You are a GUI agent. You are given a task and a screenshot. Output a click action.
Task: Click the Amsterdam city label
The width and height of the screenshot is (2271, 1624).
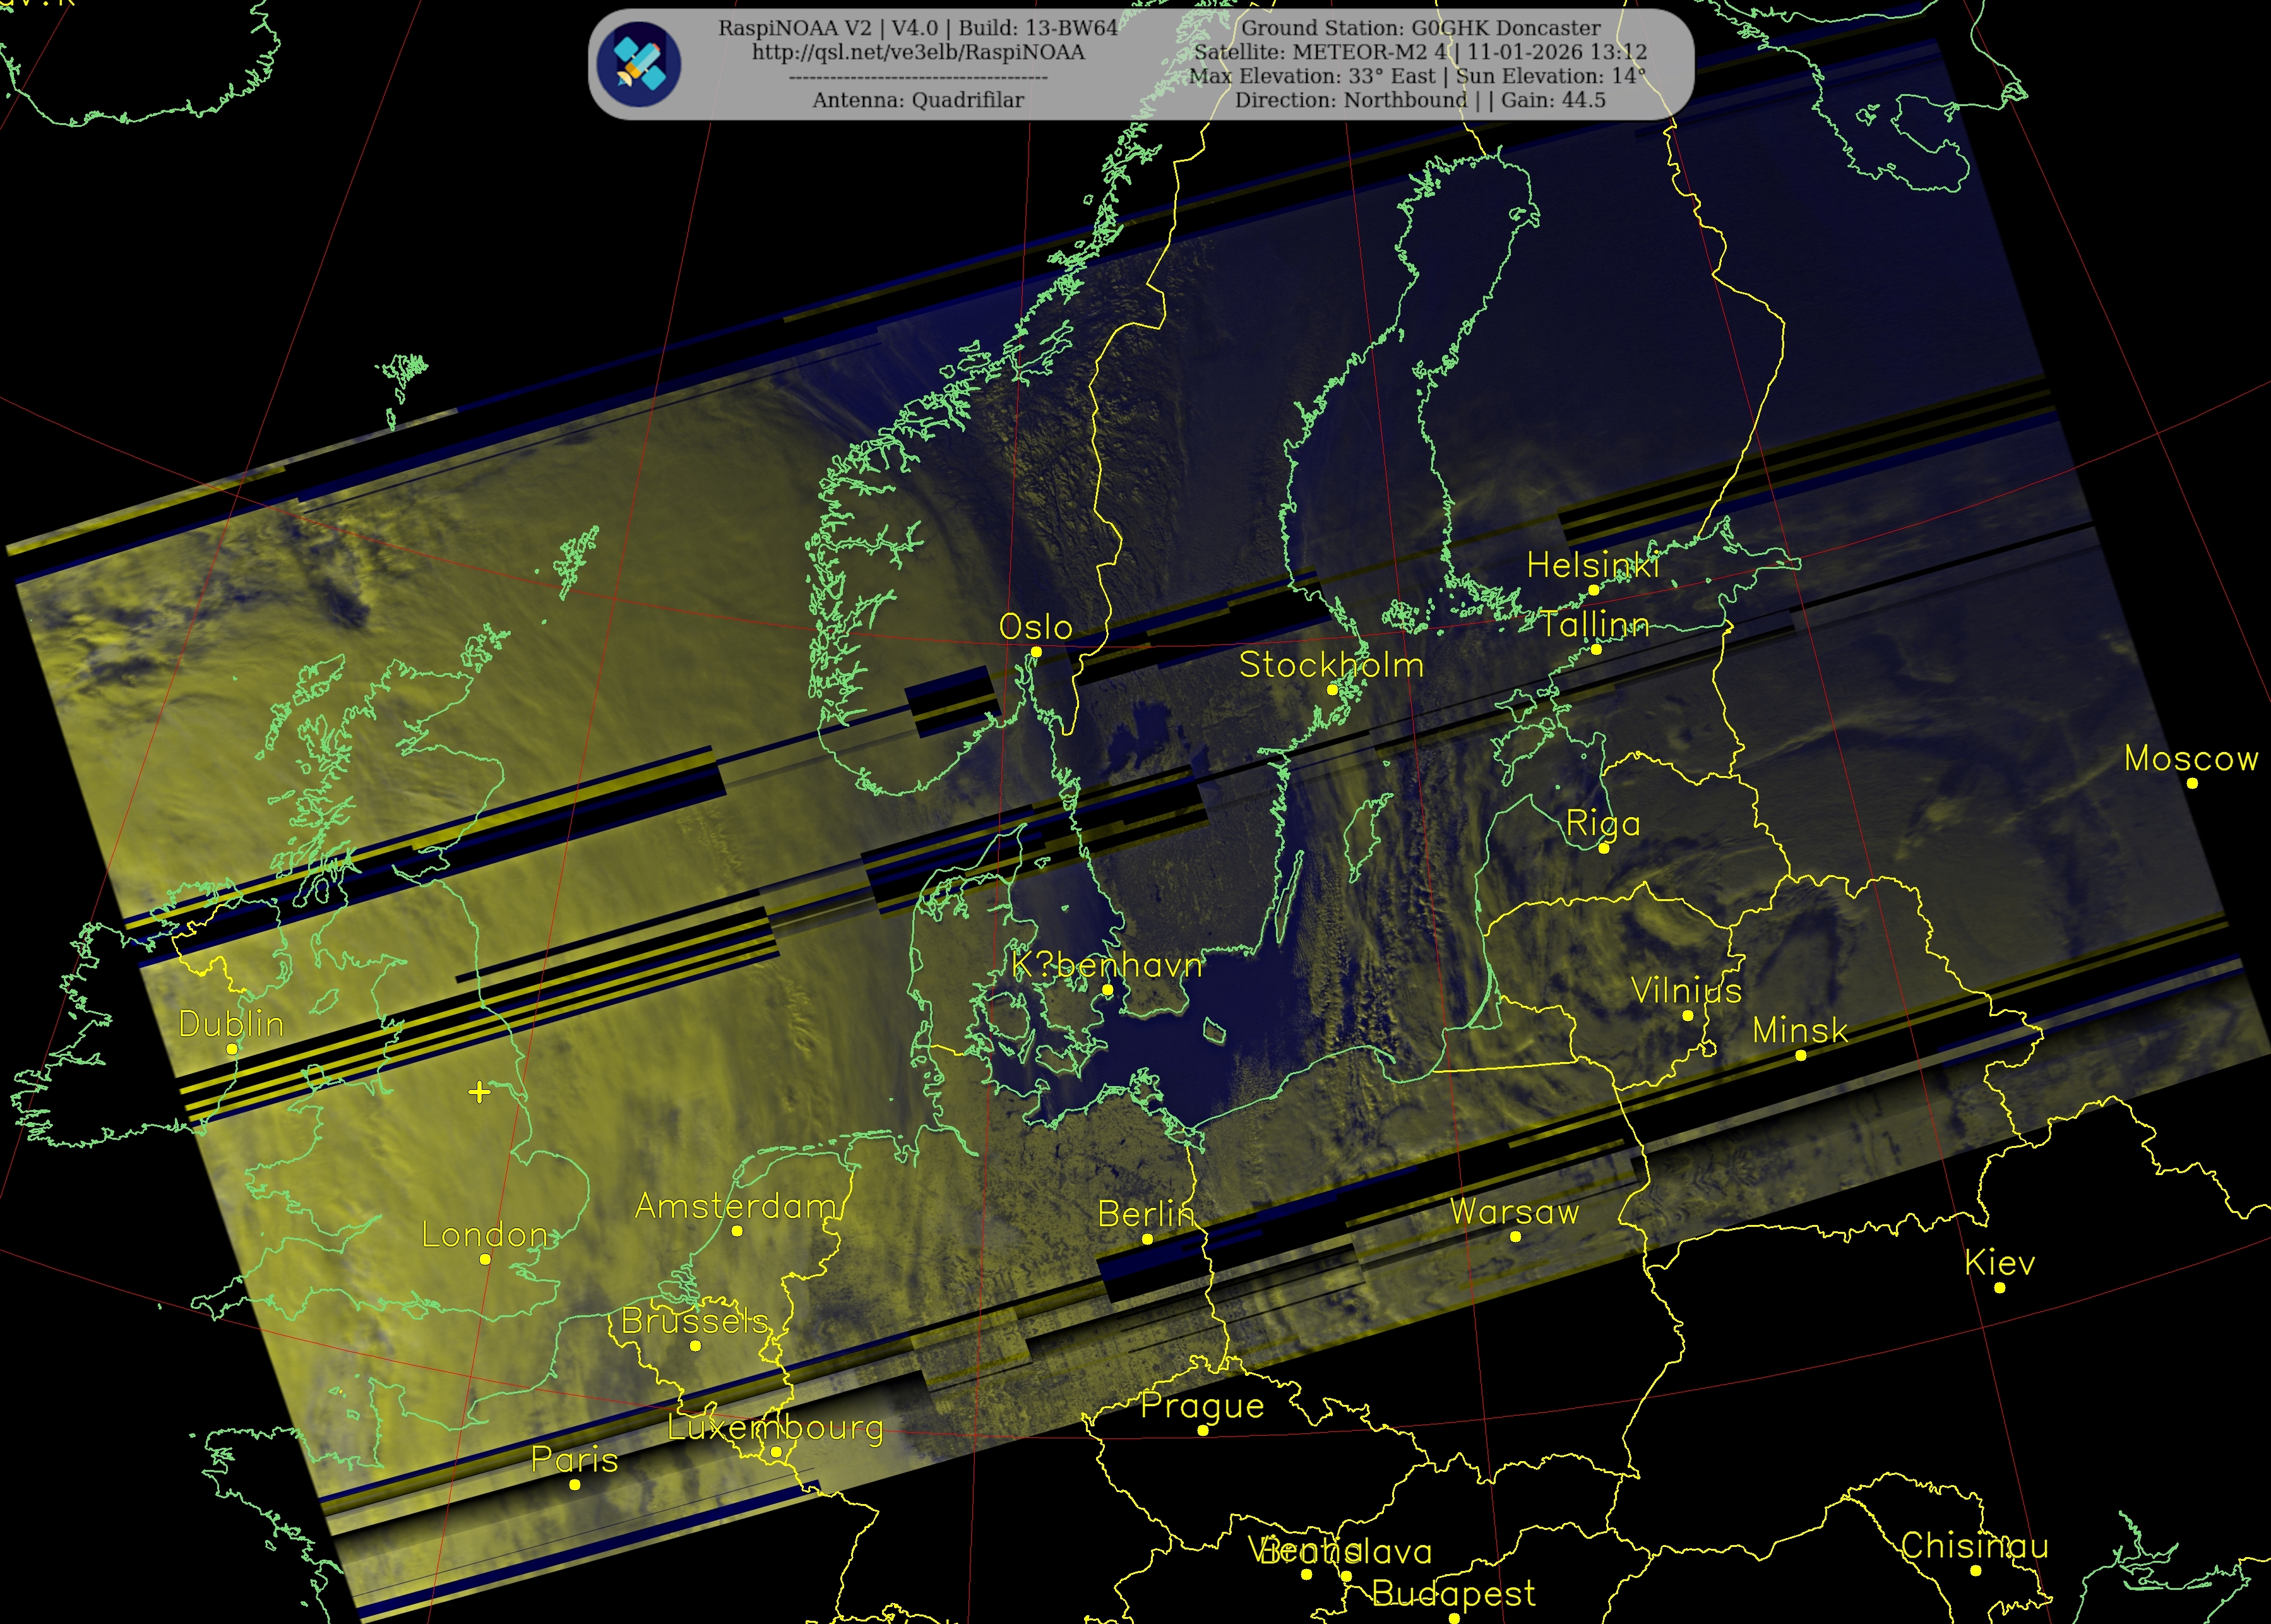tap(736, 1206)
